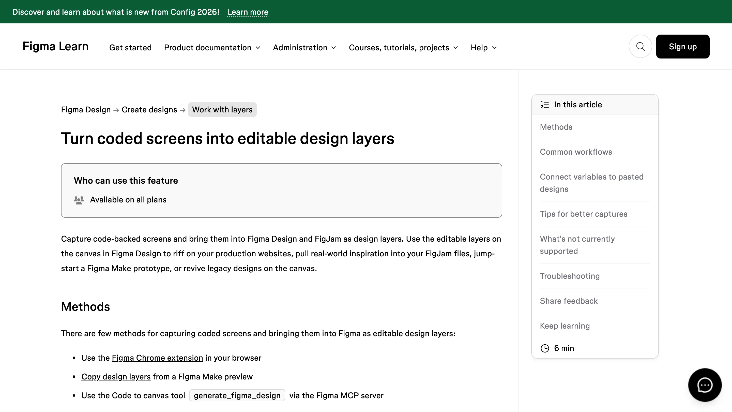Jump to Methods in the article outline
Viewport: 732px width, 412px height.
pos(556,127)
